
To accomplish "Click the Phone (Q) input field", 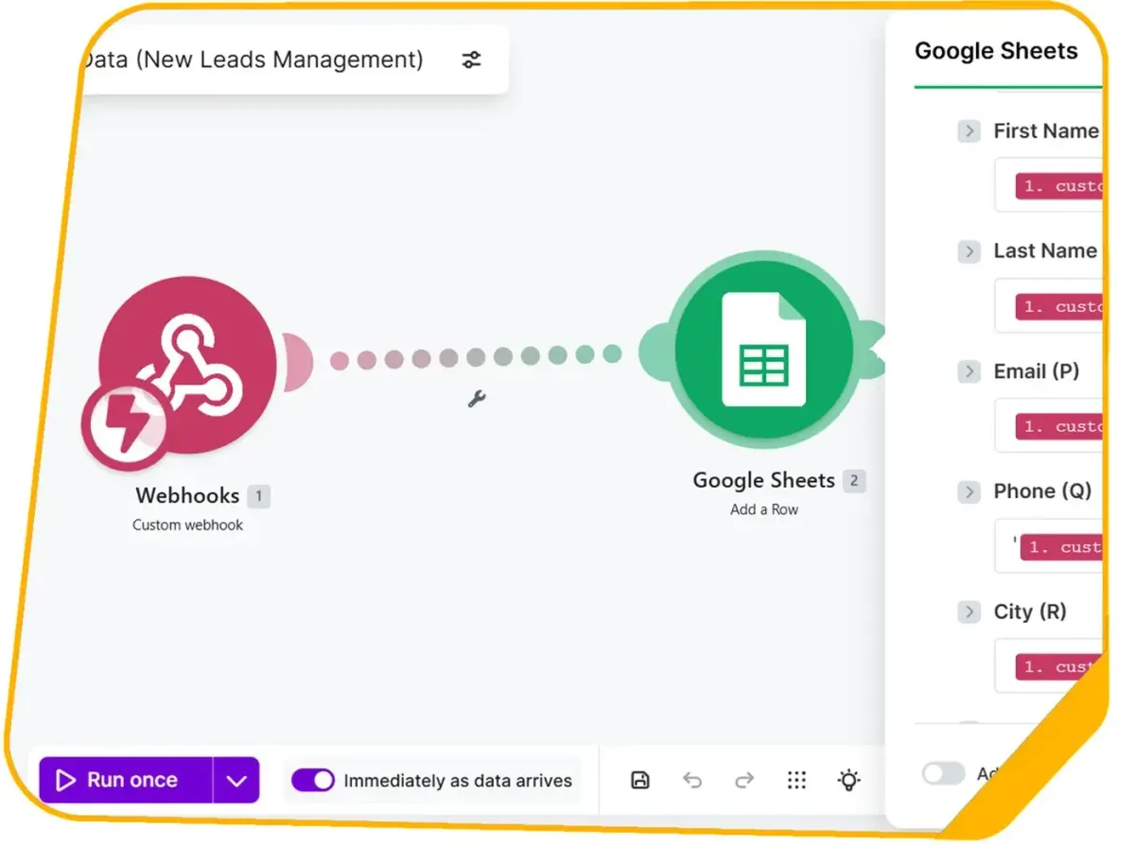I will click(x=1049, y=546).
